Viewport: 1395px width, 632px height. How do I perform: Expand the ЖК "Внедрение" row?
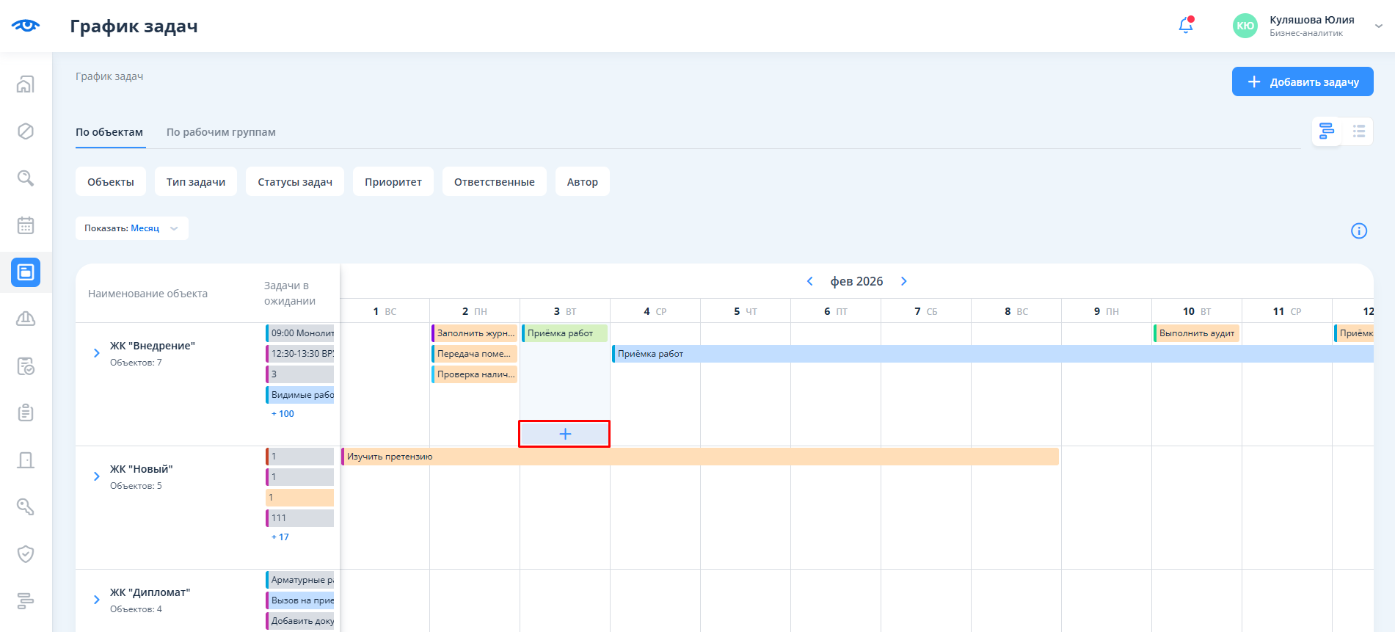point(97,353)
